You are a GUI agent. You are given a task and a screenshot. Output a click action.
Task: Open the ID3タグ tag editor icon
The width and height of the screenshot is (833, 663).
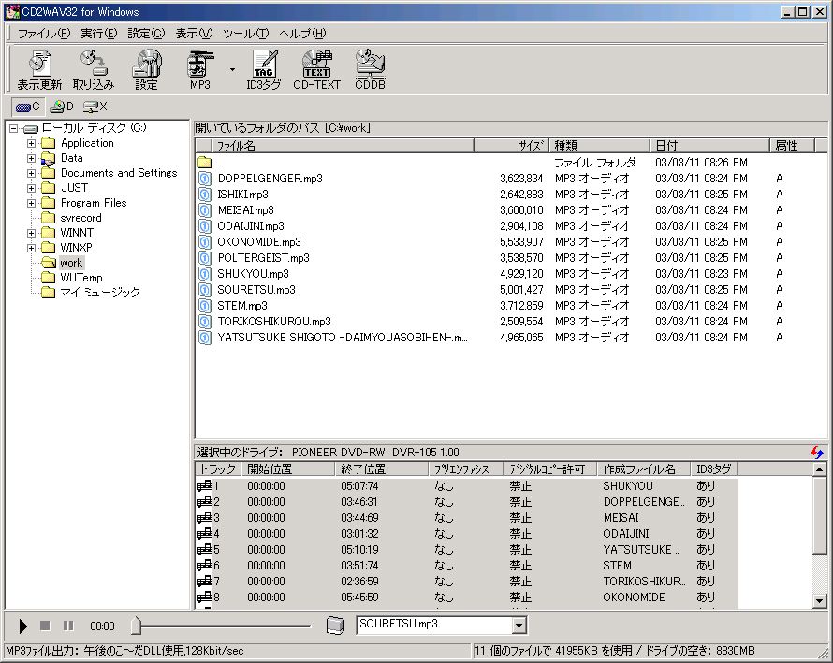pyautogui.click(x=264, y=69)
